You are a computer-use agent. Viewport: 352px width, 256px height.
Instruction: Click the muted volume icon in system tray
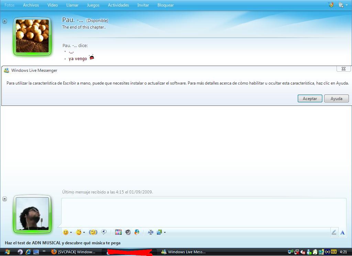(x=302, y=252)
